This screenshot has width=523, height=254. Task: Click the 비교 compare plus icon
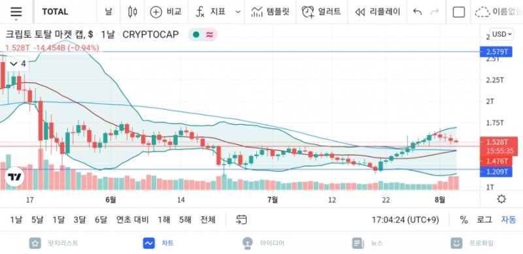click(156, 12)
